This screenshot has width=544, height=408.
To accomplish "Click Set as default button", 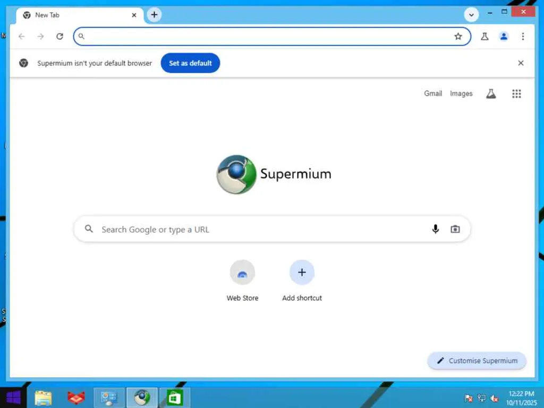I will point(190,63).
